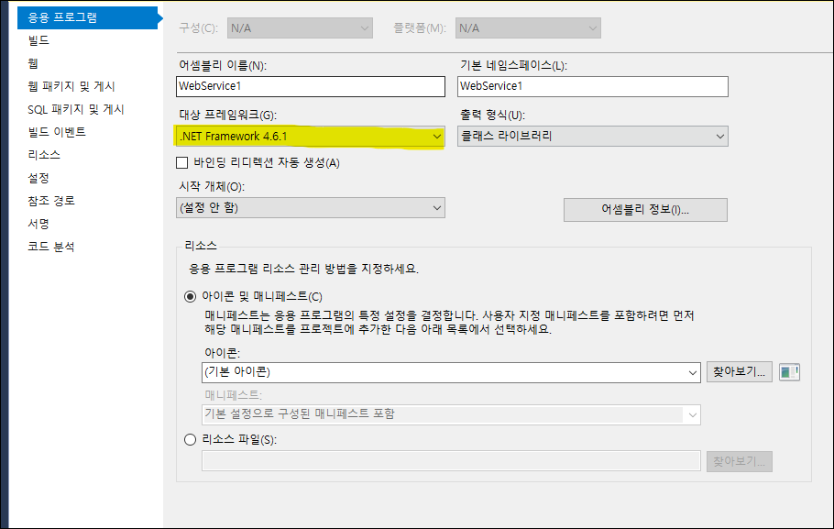This screenshot has height=529, width=834.
Task: Open the 웹 tab
Action: [33, 63]
